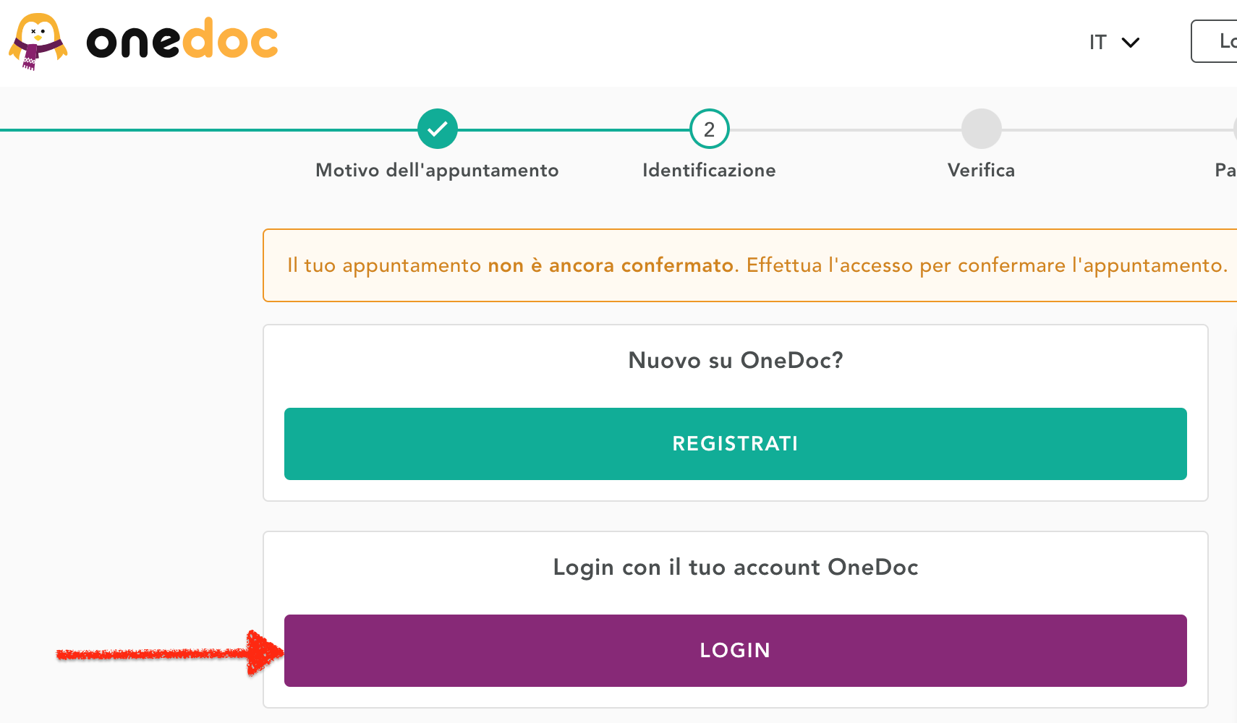Jump to the Verifica step label
Viewport: 1237px width, 723px height.
(981, 171)
